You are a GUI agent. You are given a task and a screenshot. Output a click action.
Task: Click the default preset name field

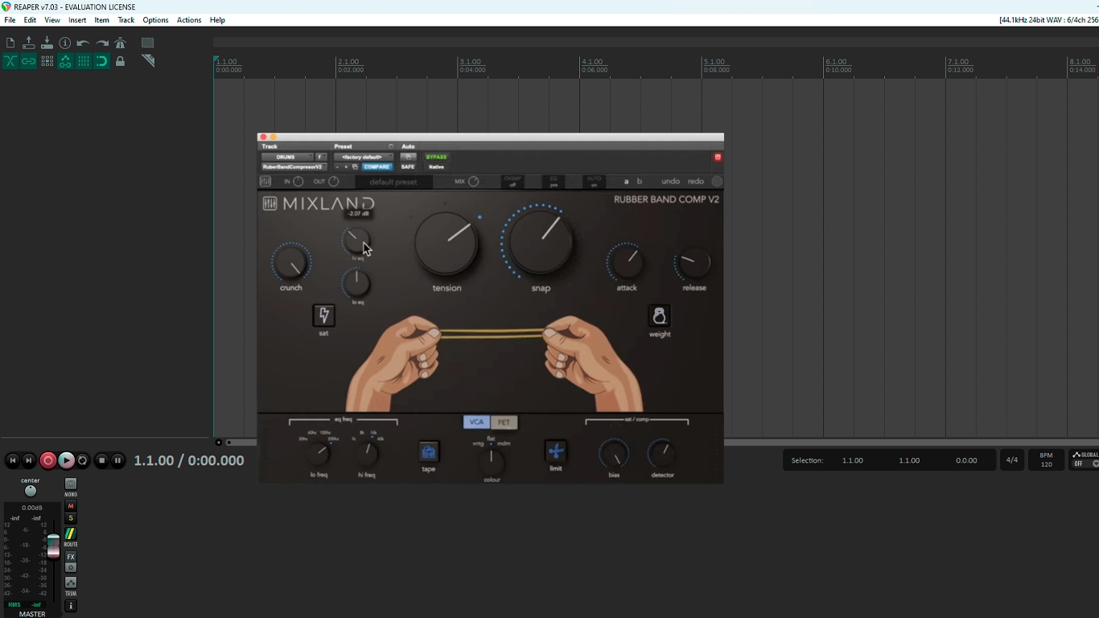point(393,182)
